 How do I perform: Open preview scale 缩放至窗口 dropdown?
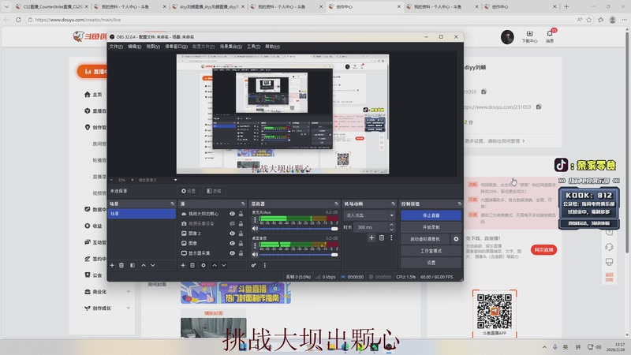click(x=157, y=180)
